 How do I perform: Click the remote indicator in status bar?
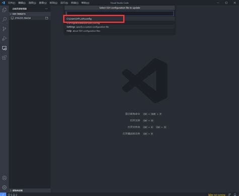(x=3, y=194)
